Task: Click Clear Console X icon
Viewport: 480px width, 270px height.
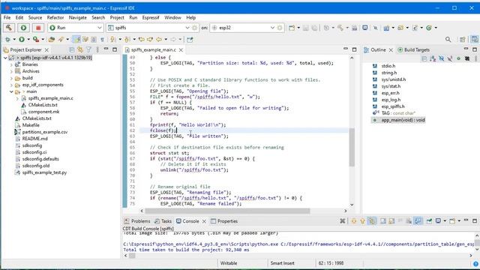Action: click(x=343, y=220)
